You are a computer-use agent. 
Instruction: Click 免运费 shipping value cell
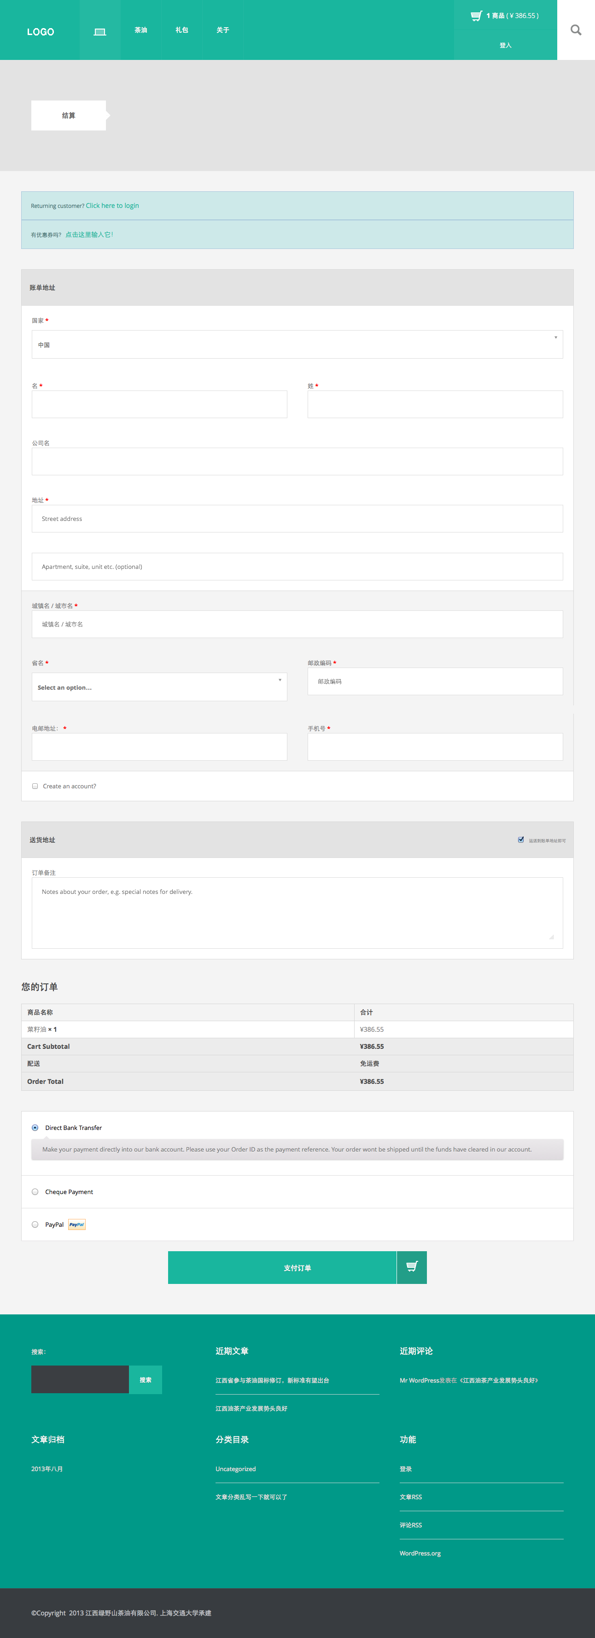coord(369,1063)
